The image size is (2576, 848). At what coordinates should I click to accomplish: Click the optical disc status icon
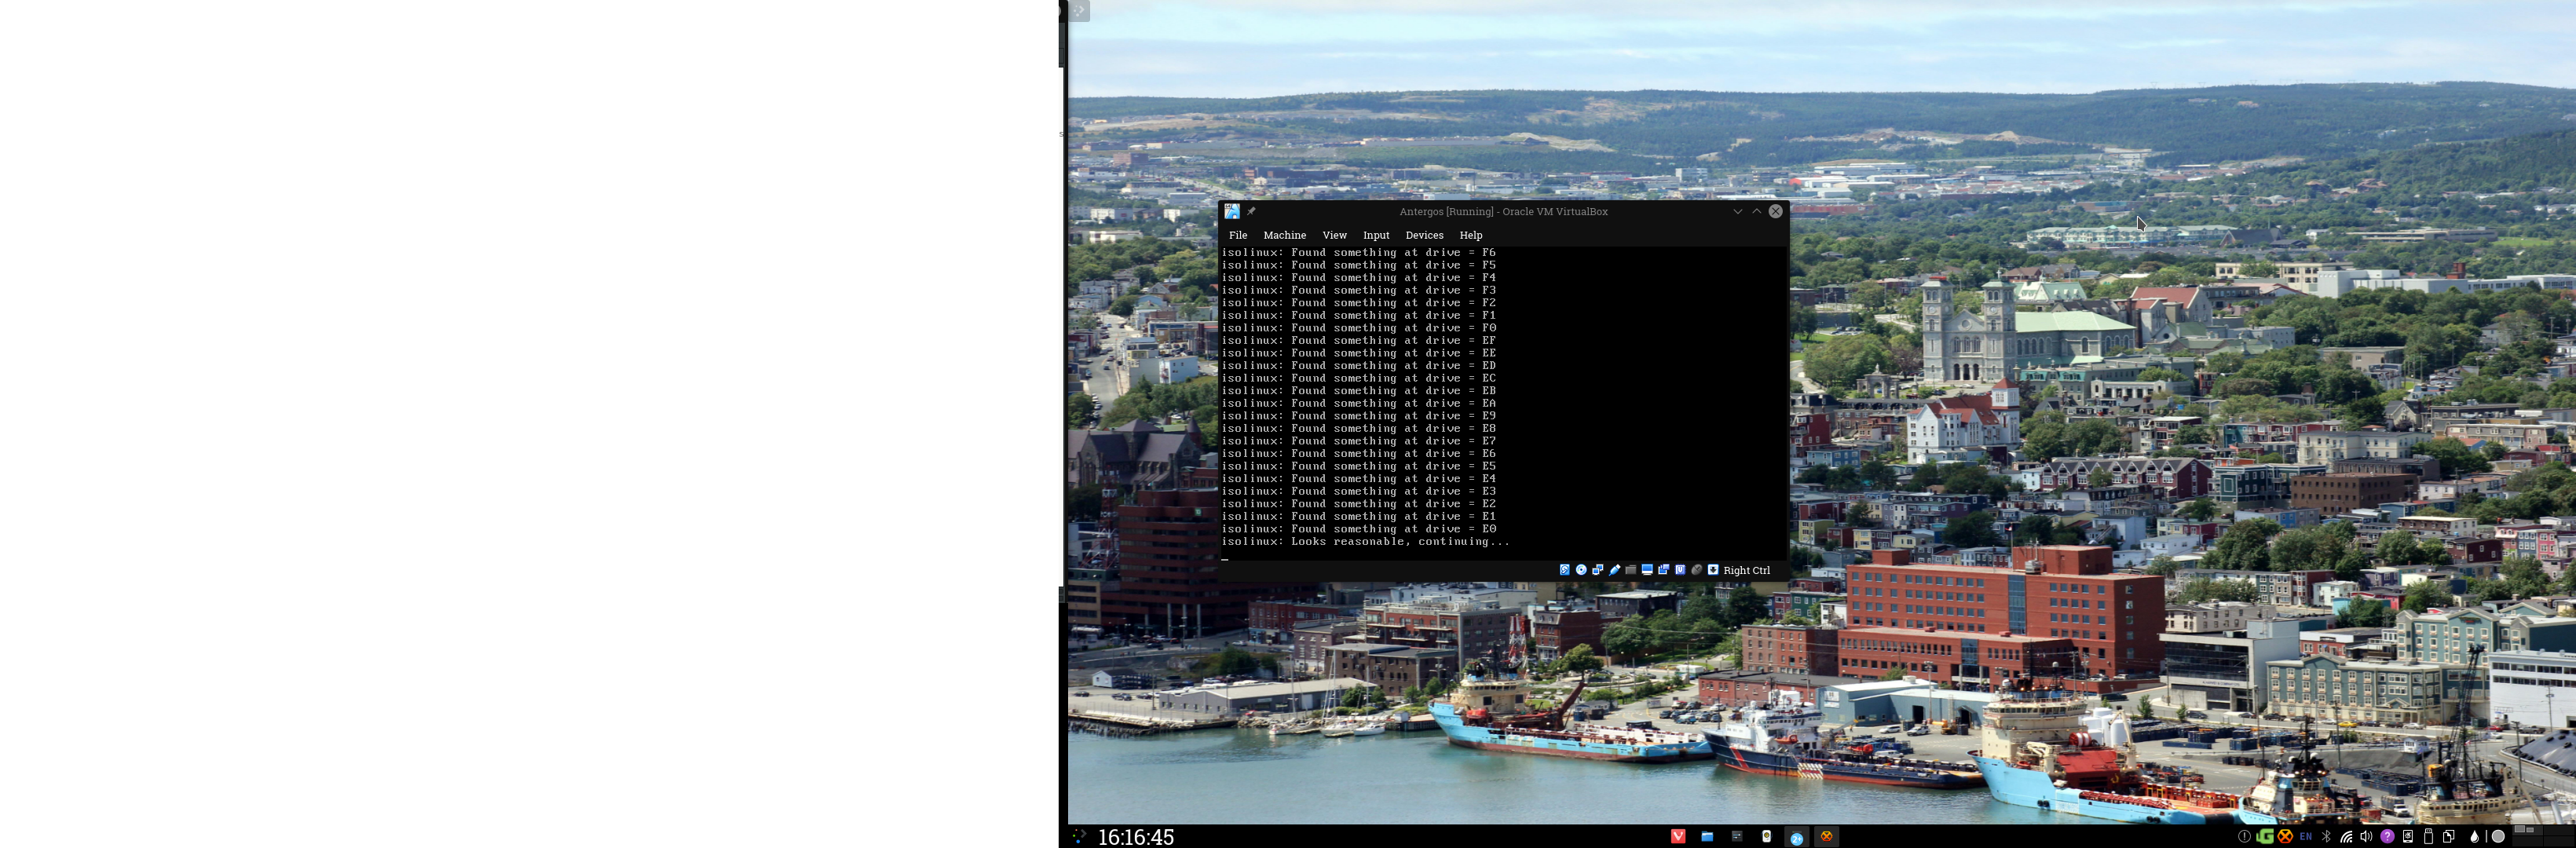1581,570
